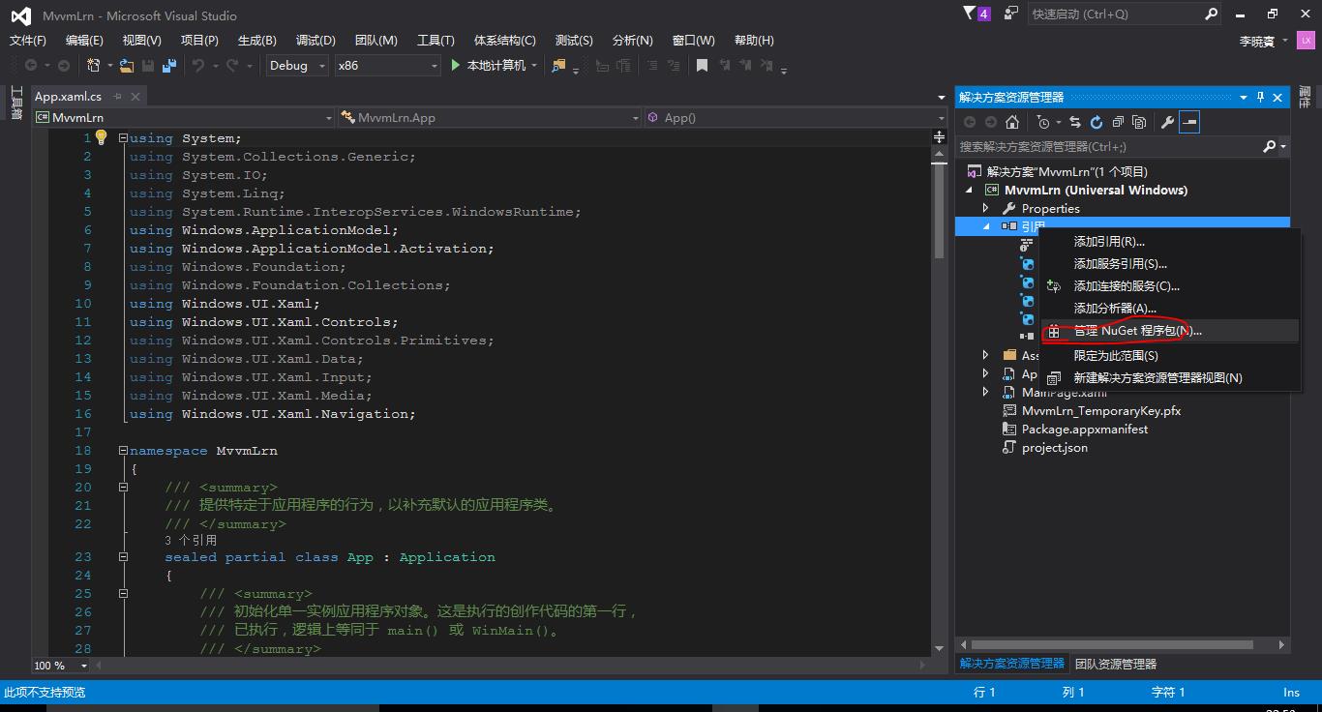Select 管理 NuGet 程序包(N)... menu entry

pos(1169,330)
